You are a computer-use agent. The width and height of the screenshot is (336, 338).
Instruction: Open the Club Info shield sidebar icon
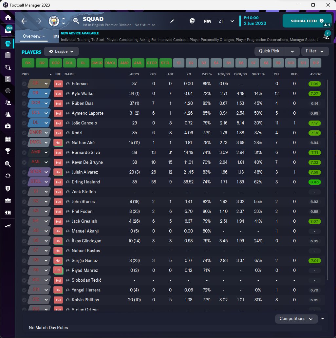click(8, 189)
